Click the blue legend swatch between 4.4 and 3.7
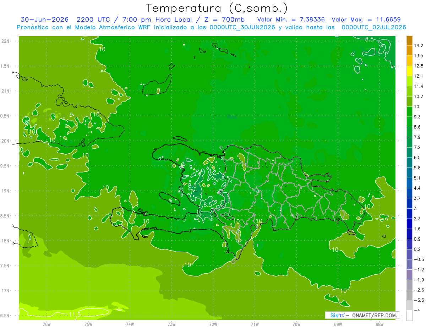The height and width of the screenshot is (329, 426). tap(409, 193)
